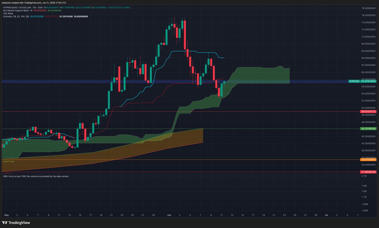Select the Ichimoku (18, 52, 104, 26) legend
Viewport: 379px width, 228px height.
pos(16,16)
